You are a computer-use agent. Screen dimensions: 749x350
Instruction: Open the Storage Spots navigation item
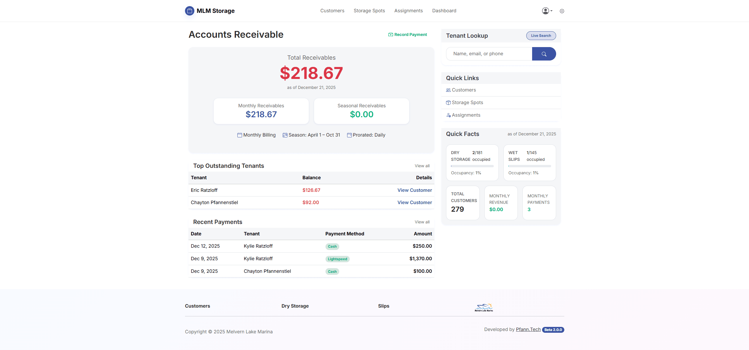369,11
